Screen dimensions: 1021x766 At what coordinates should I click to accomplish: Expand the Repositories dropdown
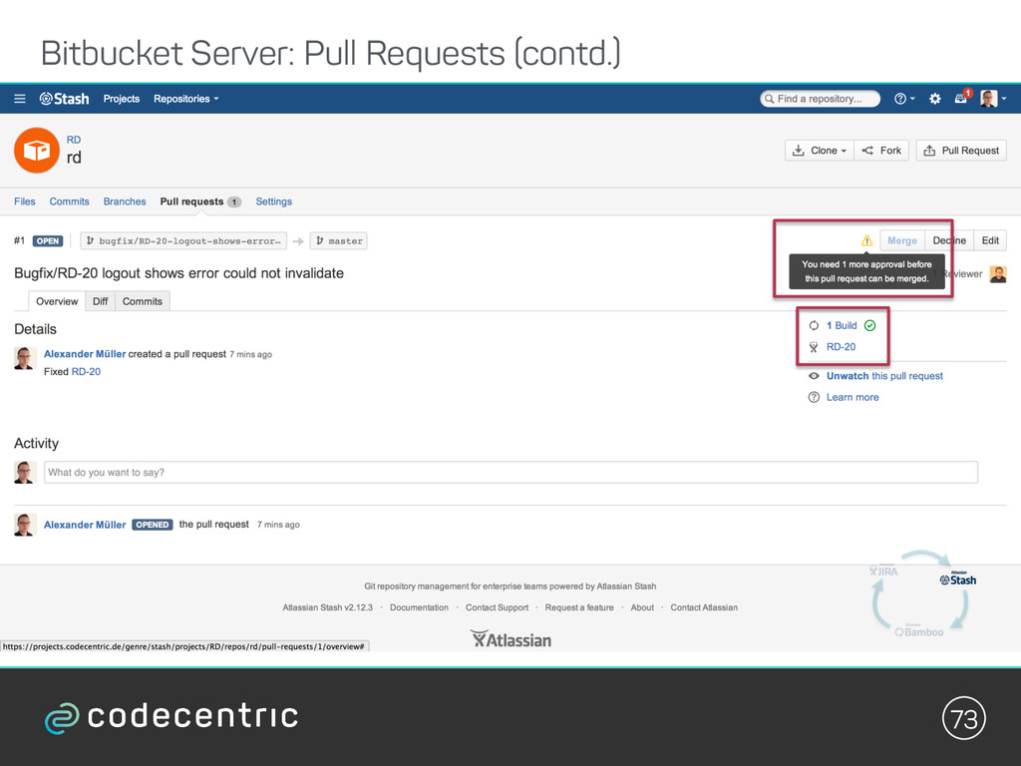click(186, 99)
